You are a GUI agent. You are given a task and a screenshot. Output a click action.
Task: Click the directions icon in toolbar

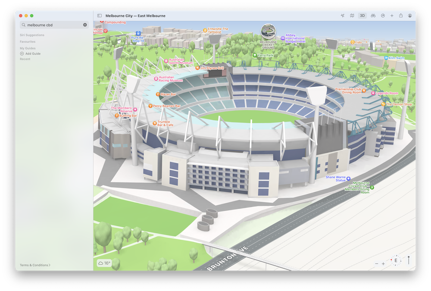pyautogui.click(x=383, y=16)
